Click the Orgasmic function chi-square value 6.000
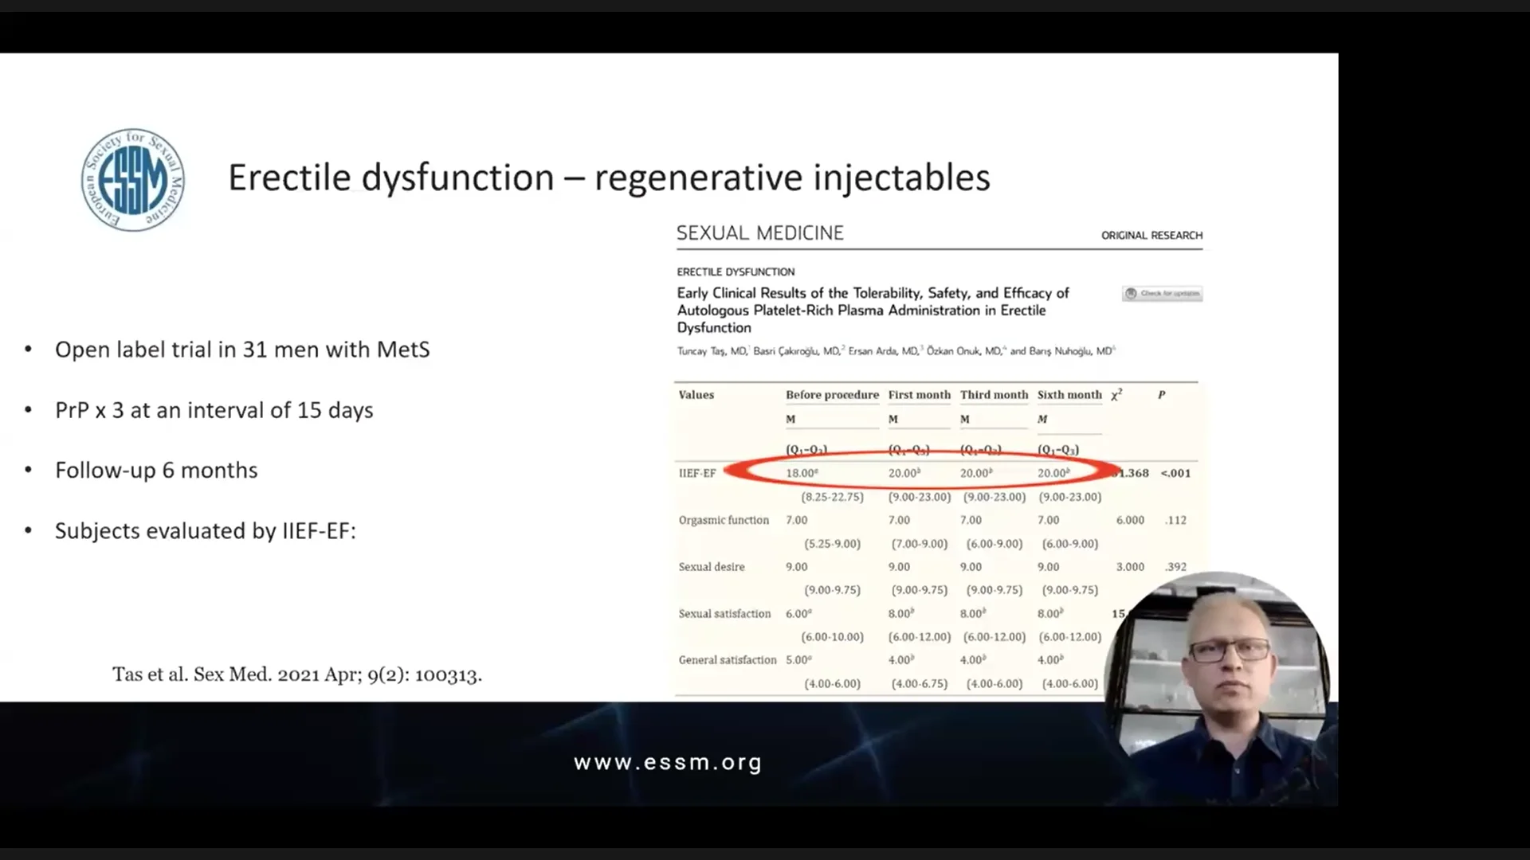 [x=1130, y=520]
